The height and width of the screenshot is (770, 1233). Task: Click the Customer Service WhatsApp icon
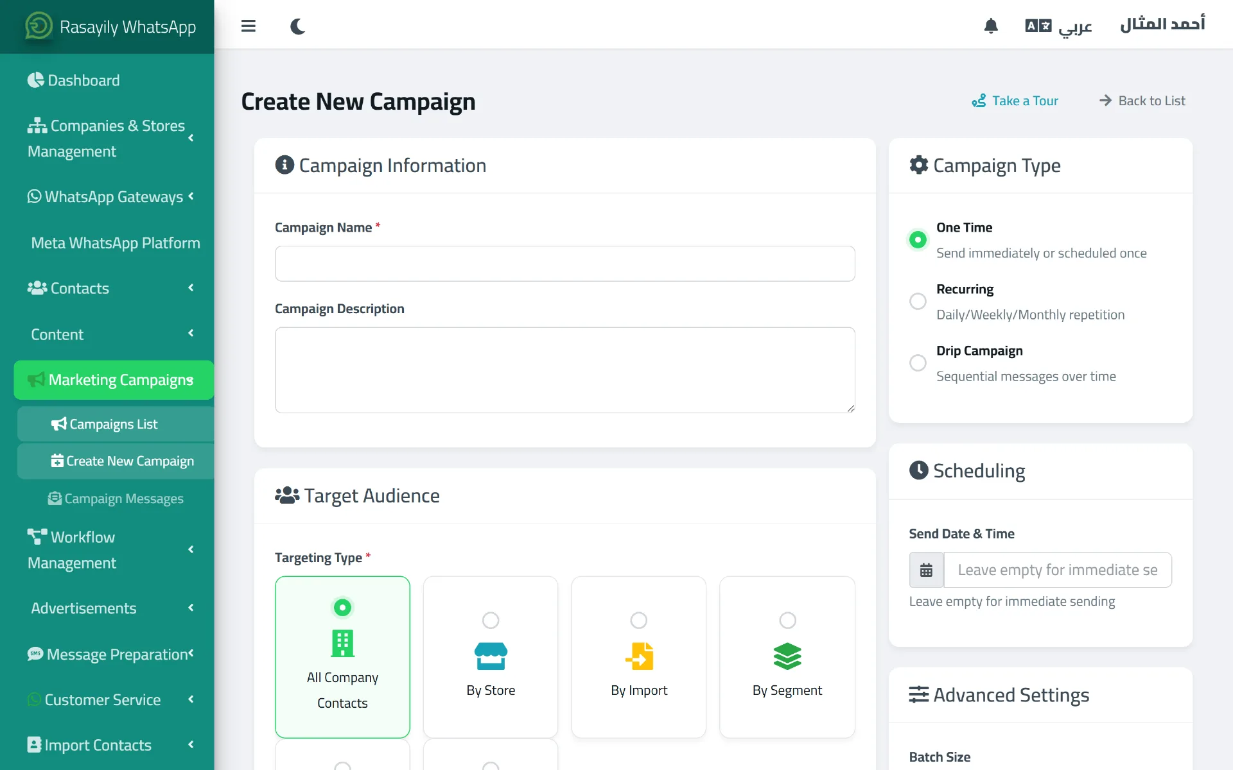click(34, 699)
